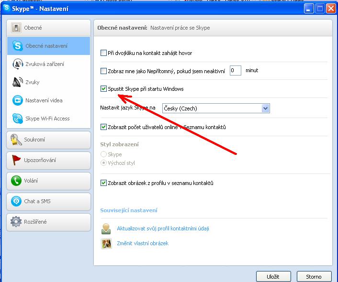This screenshot has height=282, width=338.
Task: Select the Skype display style radio
Action: coord(104,154)
